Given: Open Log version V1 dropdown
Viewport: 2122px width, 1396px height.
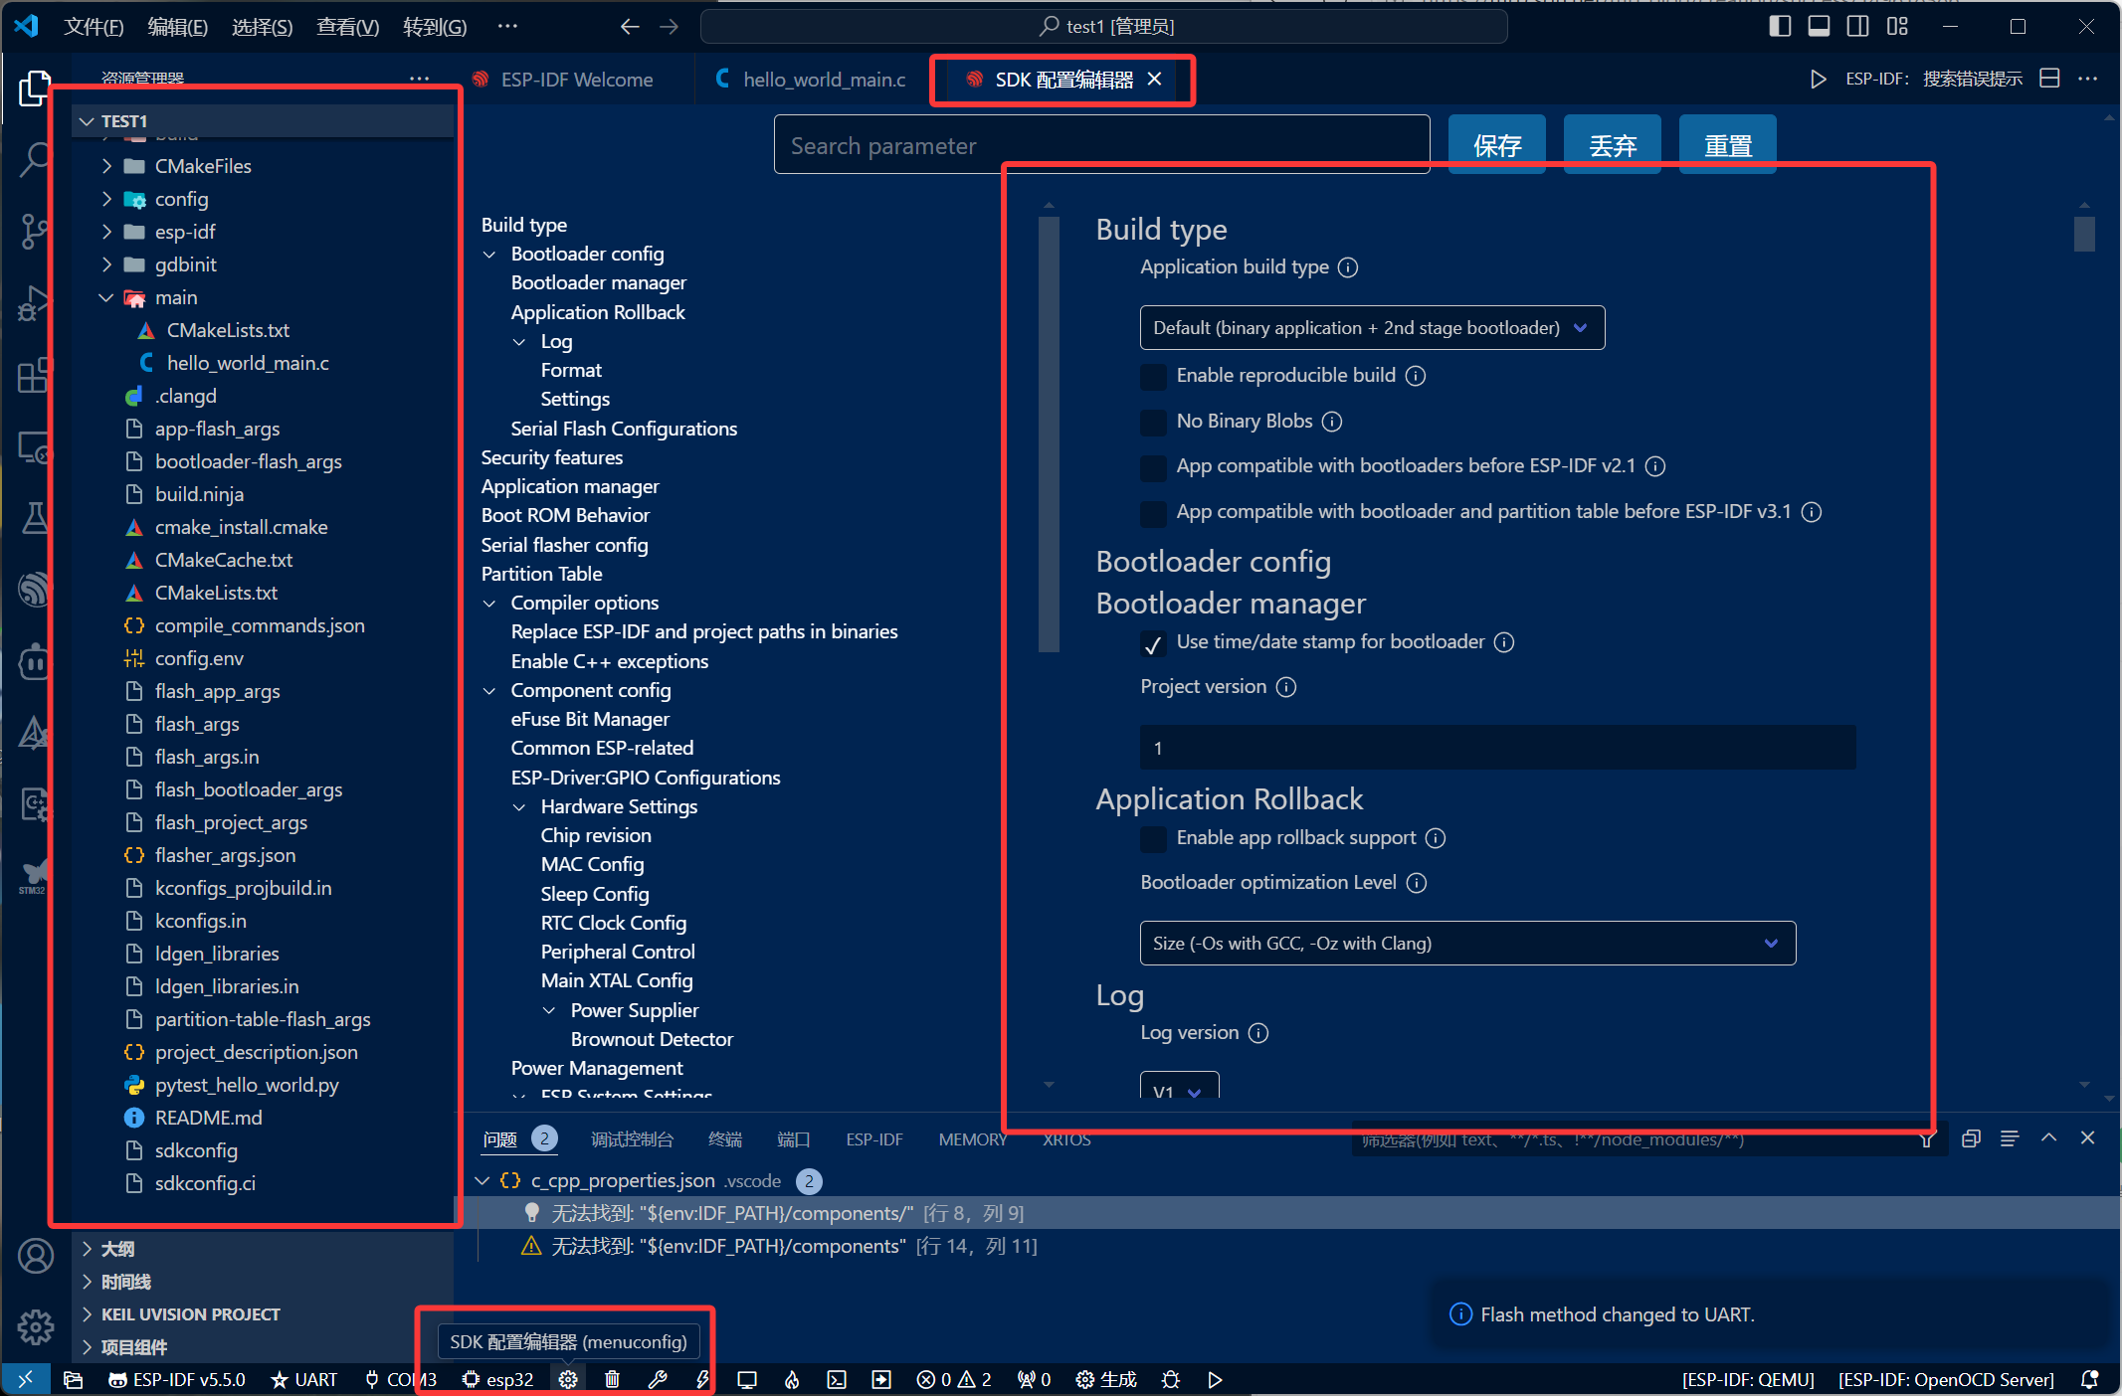Looking at the screenshot, I should click(x=1179, y=1086).
